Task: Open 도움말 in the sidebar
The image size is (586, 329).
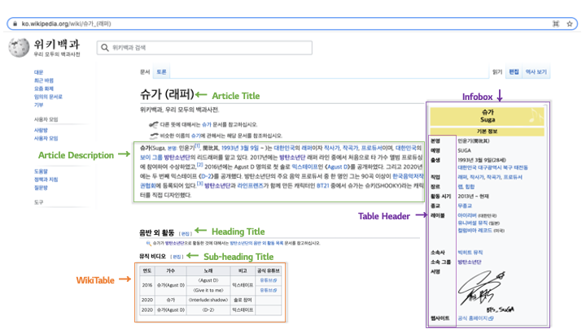Action: (41, 171)
